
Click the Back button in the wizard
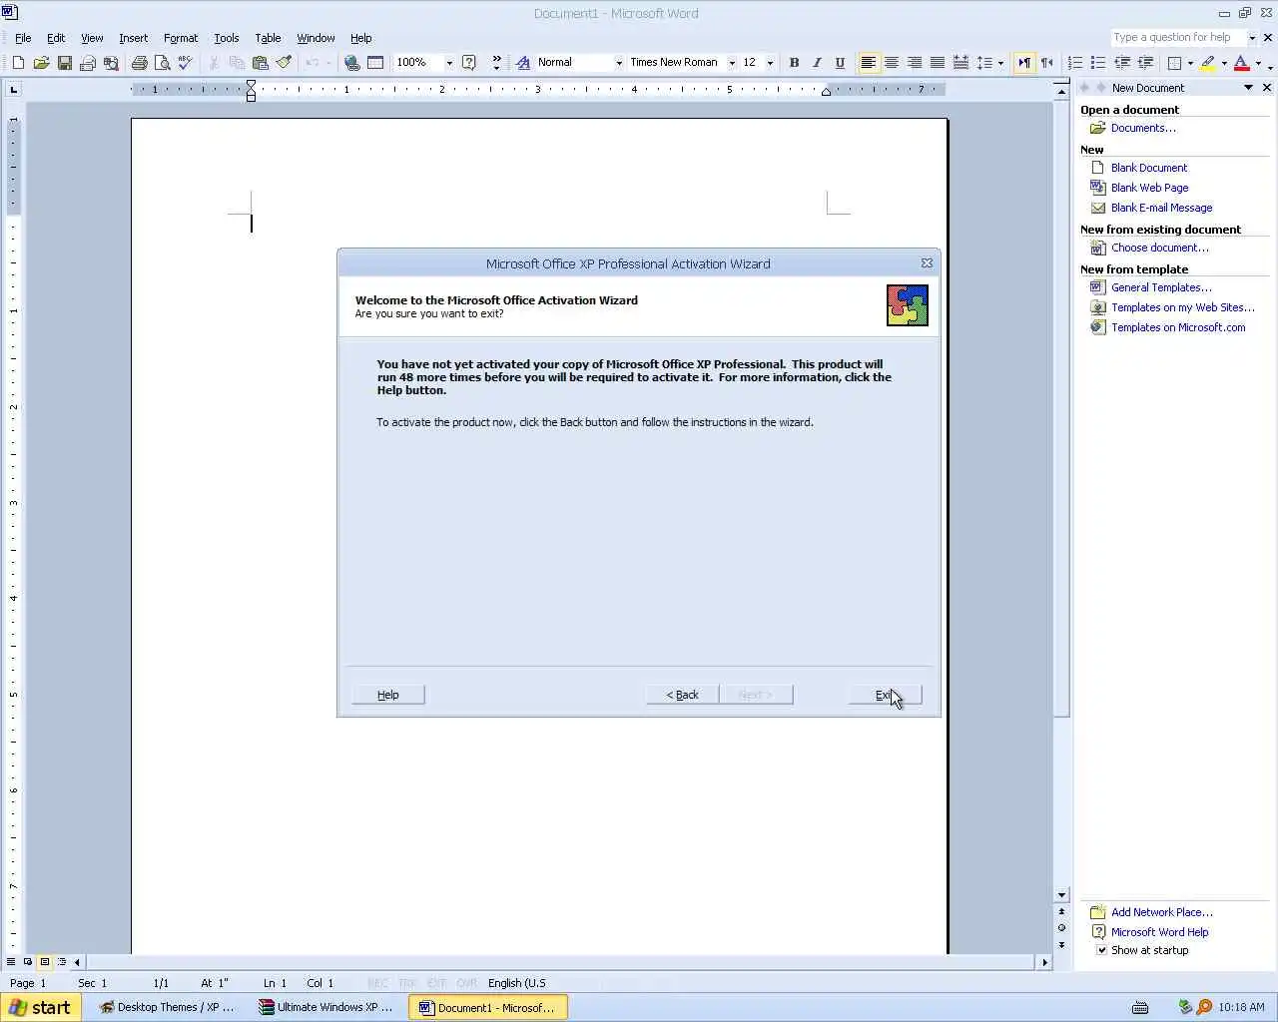[682, 695]
